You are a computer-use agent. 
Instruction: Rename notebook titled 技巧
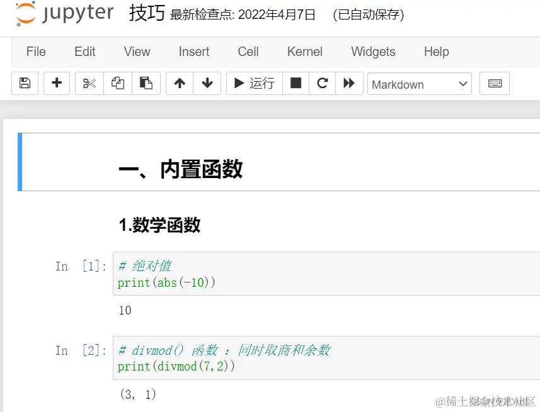147,14
